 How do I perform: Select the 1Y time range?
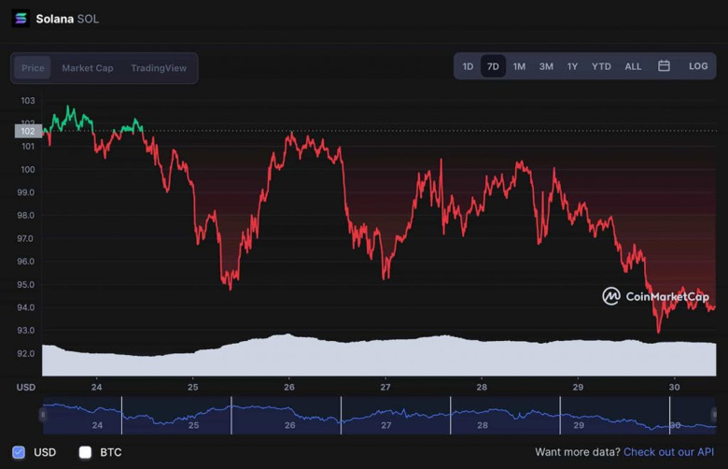click(x=572, y=66)
